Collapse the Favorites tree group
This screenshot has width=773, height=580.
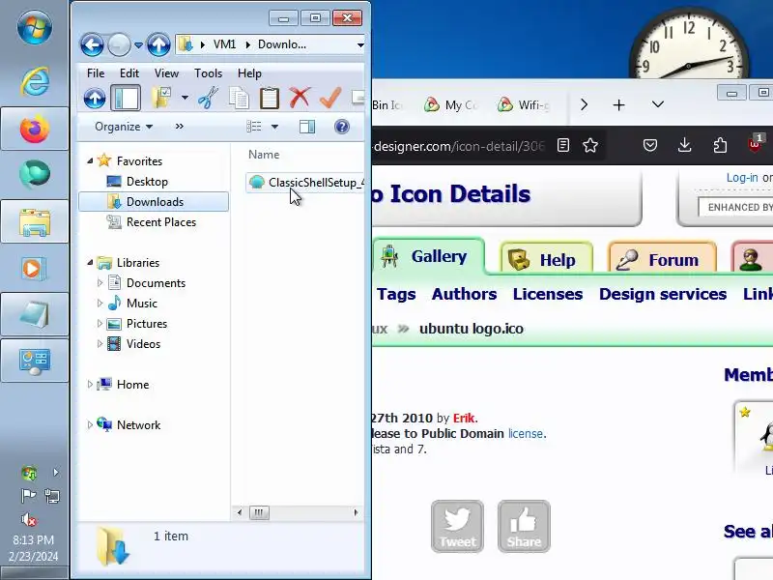pyautogui.click(x=90, y=160)
